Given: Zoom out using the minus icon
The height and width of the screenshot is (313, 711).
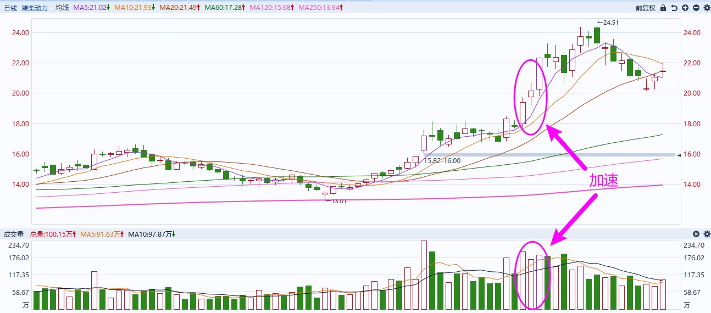Looking at the screenshot, I should tap(696, 8).
